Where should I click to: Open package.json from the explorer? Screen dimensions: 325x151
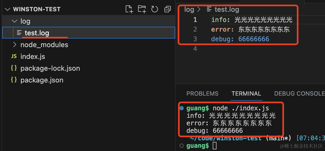(42, 80)
